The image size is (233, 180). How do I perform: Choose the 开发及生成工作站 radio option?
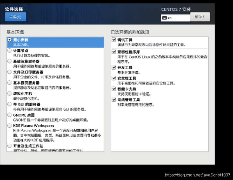pyautogui.click(x=10, y=146)
